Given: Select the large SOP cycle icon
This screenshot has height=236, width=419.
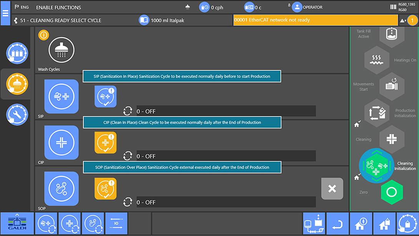Looking at the screenshot, I should point(61,189).
